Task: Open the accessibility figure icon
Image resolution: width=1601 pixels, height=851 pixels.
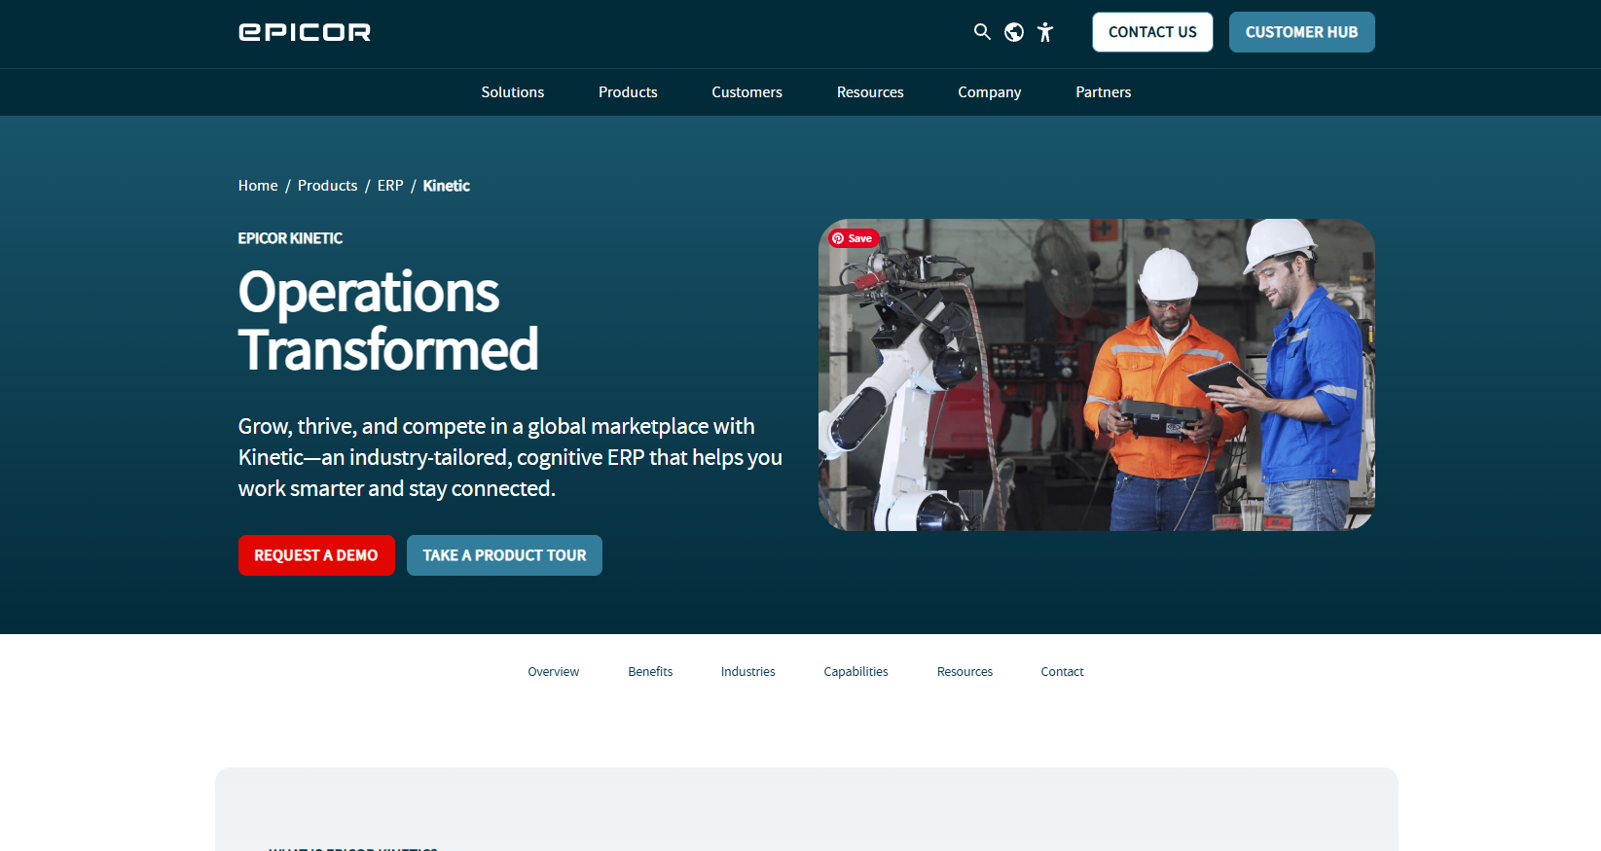Action: pyautogui.click(x=1045, y=32)
